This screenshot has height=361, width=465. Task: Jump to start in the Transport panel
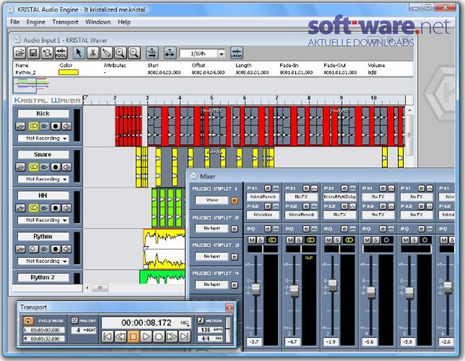click(x=108, y=336)
